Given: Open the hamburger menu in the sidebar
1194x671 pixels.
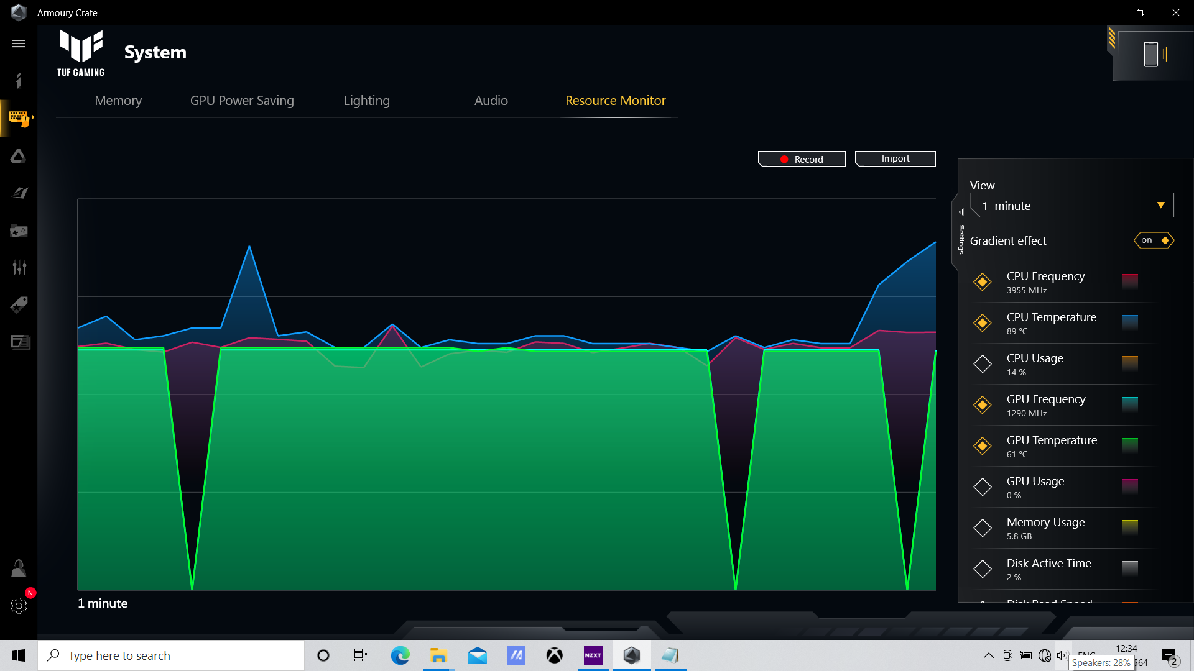Looking at the screenshot, I should 19,43.
